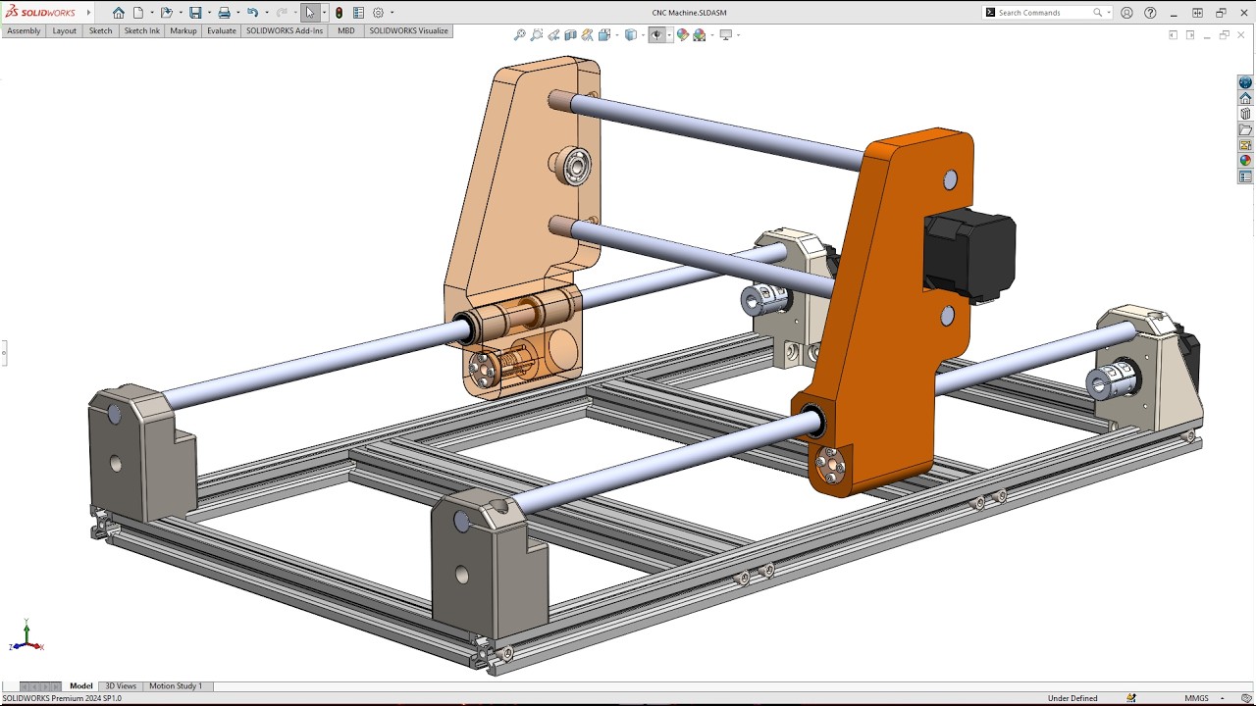Image resolution: width=1256 pixels, height=706 pixels.
Task: Click the Edit Appearance color ball icon
Action: pyautogui.click(x=683, y=34)
